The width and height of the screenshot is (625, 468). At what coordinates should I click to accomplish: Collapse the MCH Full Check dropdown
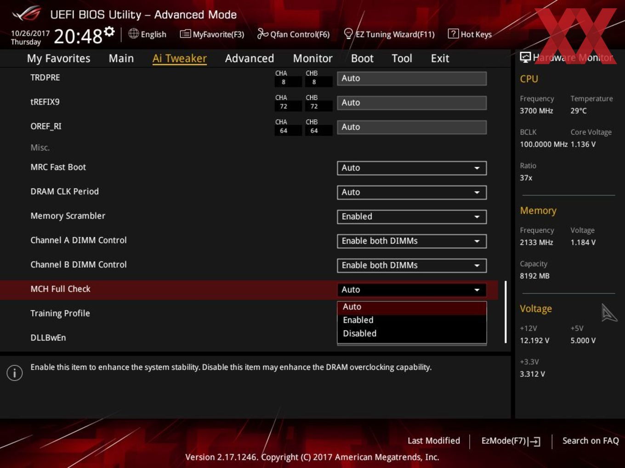pos(412,290)
